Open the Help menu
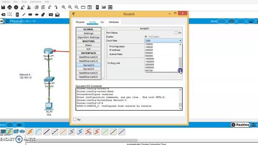258x145 pixels. (x=47, y=2)
